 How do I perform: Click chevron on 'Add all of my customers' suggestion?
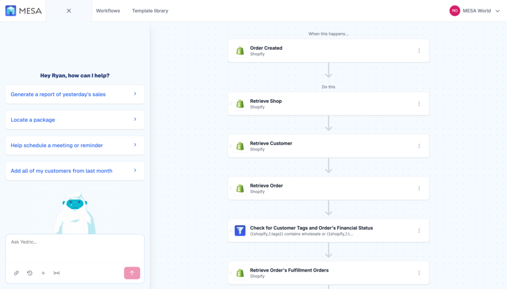click(x=135, y=171)
